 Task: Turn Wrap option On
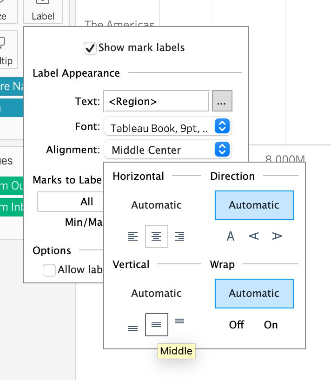(271, 325)
